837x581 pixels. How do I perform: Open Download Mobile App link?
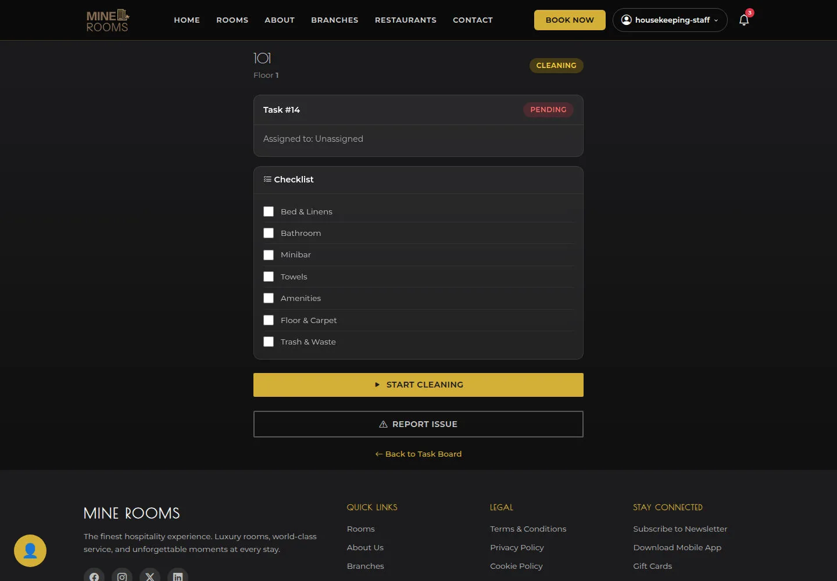tap(677, 548)
